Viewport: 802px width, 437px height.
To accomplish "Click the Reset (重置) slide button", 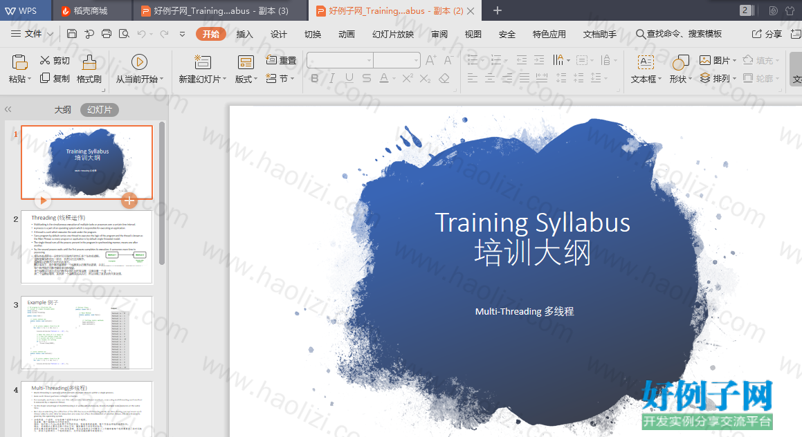I will pyautogui.click(x=282, y=60).
